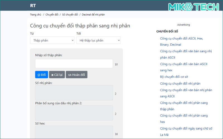Select the Decimal để nhị phân breadcrumb
Screen dimensions: 223x139
pyautogui.click(x=93, y=15)
